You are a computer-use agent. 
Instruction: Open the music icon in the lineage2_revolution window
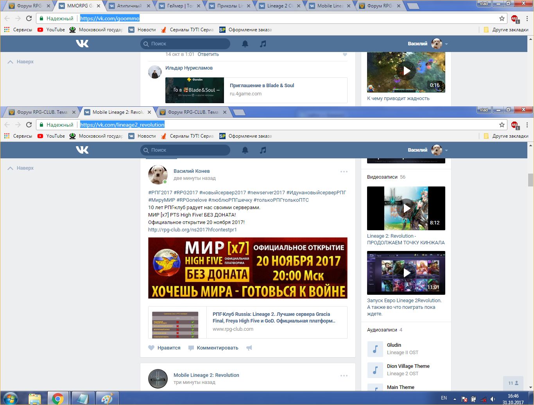pyautogui.click(x=263, y=150)
